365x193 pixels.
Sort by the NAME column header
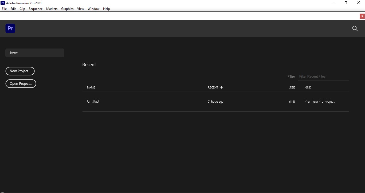pyautogui.click(x=91, y=87)
